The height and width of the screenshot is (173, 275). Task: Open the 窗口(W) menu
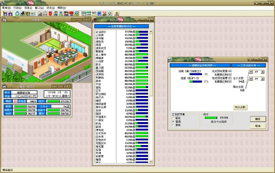coord(39,8)
